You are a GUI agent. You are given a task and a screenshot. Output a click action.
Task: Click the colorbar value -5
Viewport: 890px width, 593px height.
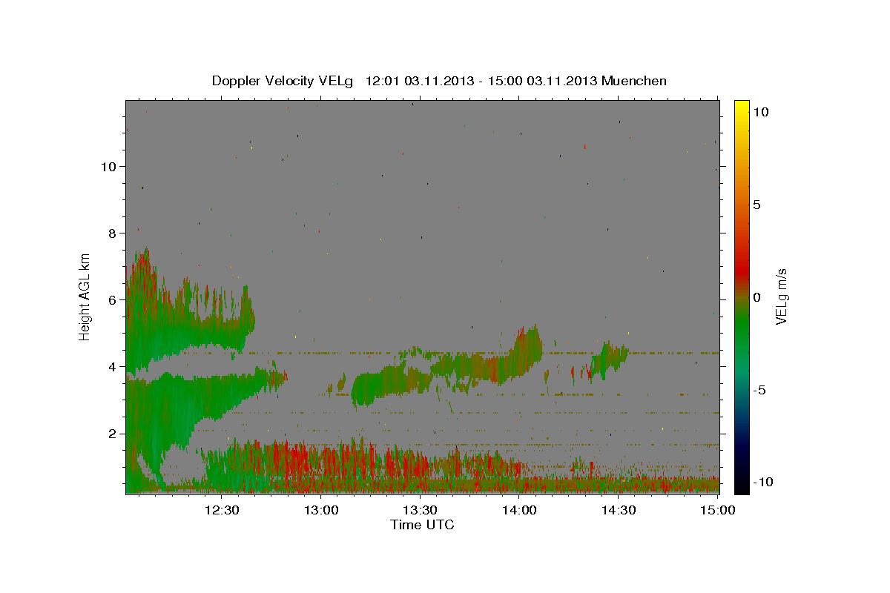(759, 390)
